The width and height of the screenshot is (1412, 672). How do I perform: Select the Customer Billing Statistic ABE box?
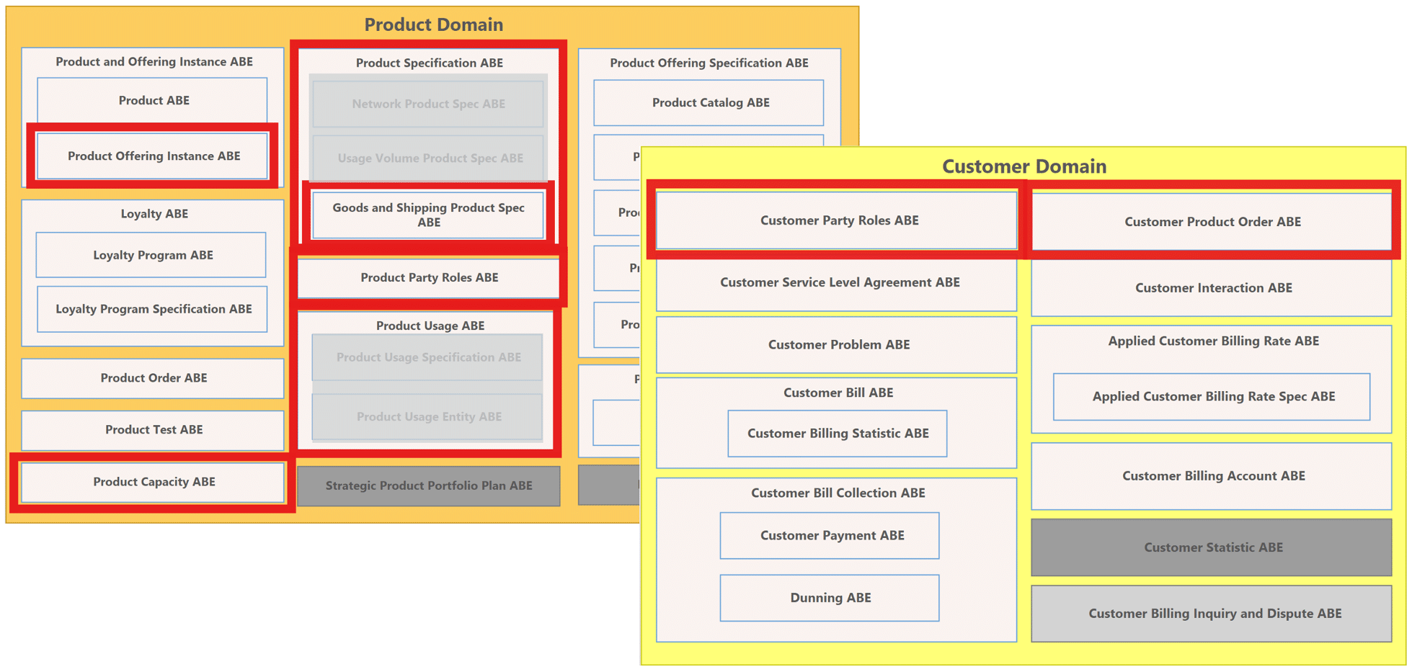coord(838,434)
